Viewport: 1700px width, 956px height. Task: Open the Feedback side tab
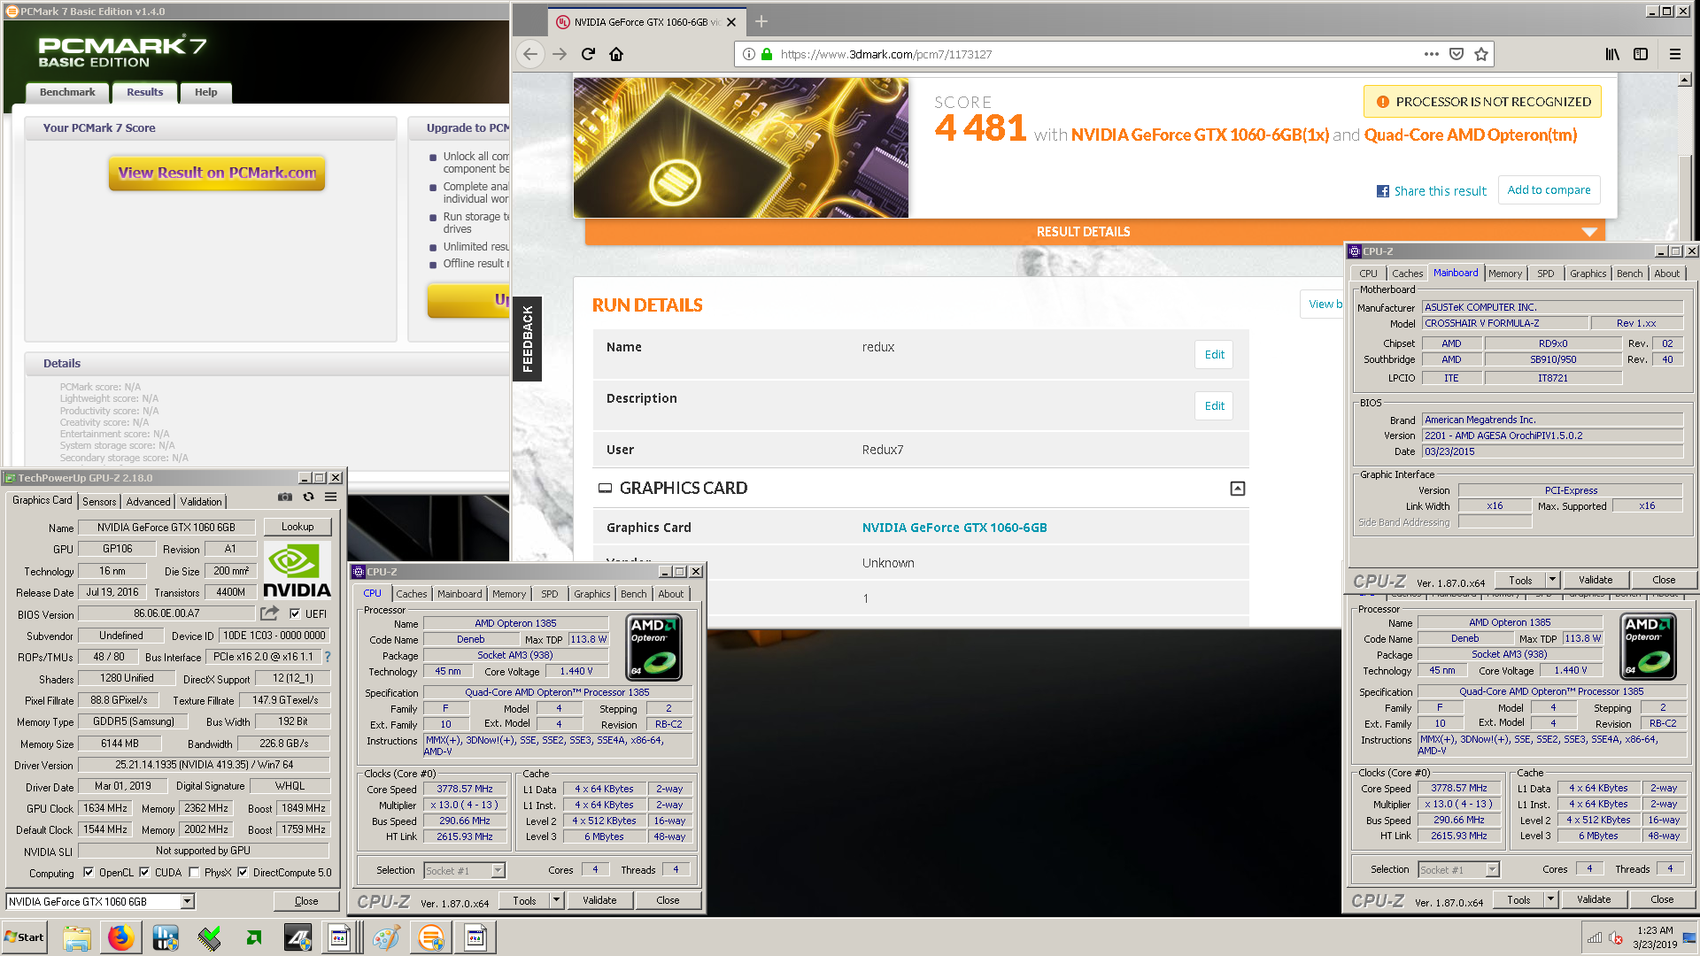pyautogui.click(x=528, y=339)
